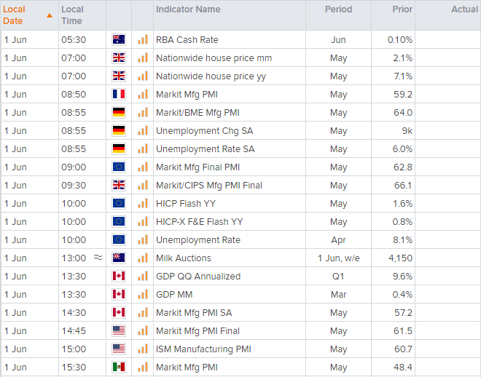Viewport: 481px width, 377px height.
Task: Click the New Zealand flag beside Milk Auctions
Action: click(119, 258)
